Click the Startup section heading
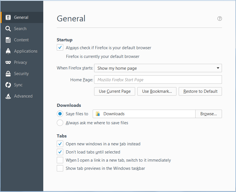Screen dimensions: 236x192 point(65,40)
